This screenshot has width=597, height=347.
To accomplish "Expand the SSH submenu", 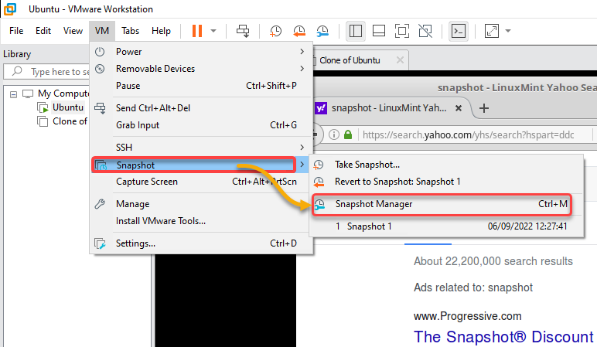I will point(202,148).
